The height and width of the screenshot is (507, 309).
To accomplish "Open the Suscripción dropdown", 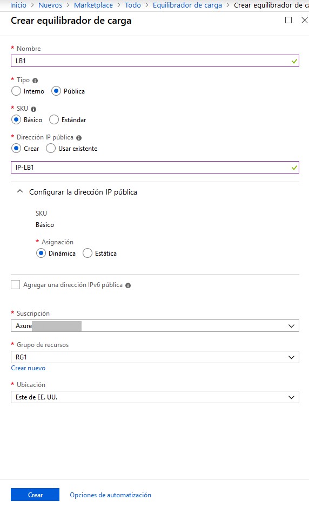I will coord(155,326).
